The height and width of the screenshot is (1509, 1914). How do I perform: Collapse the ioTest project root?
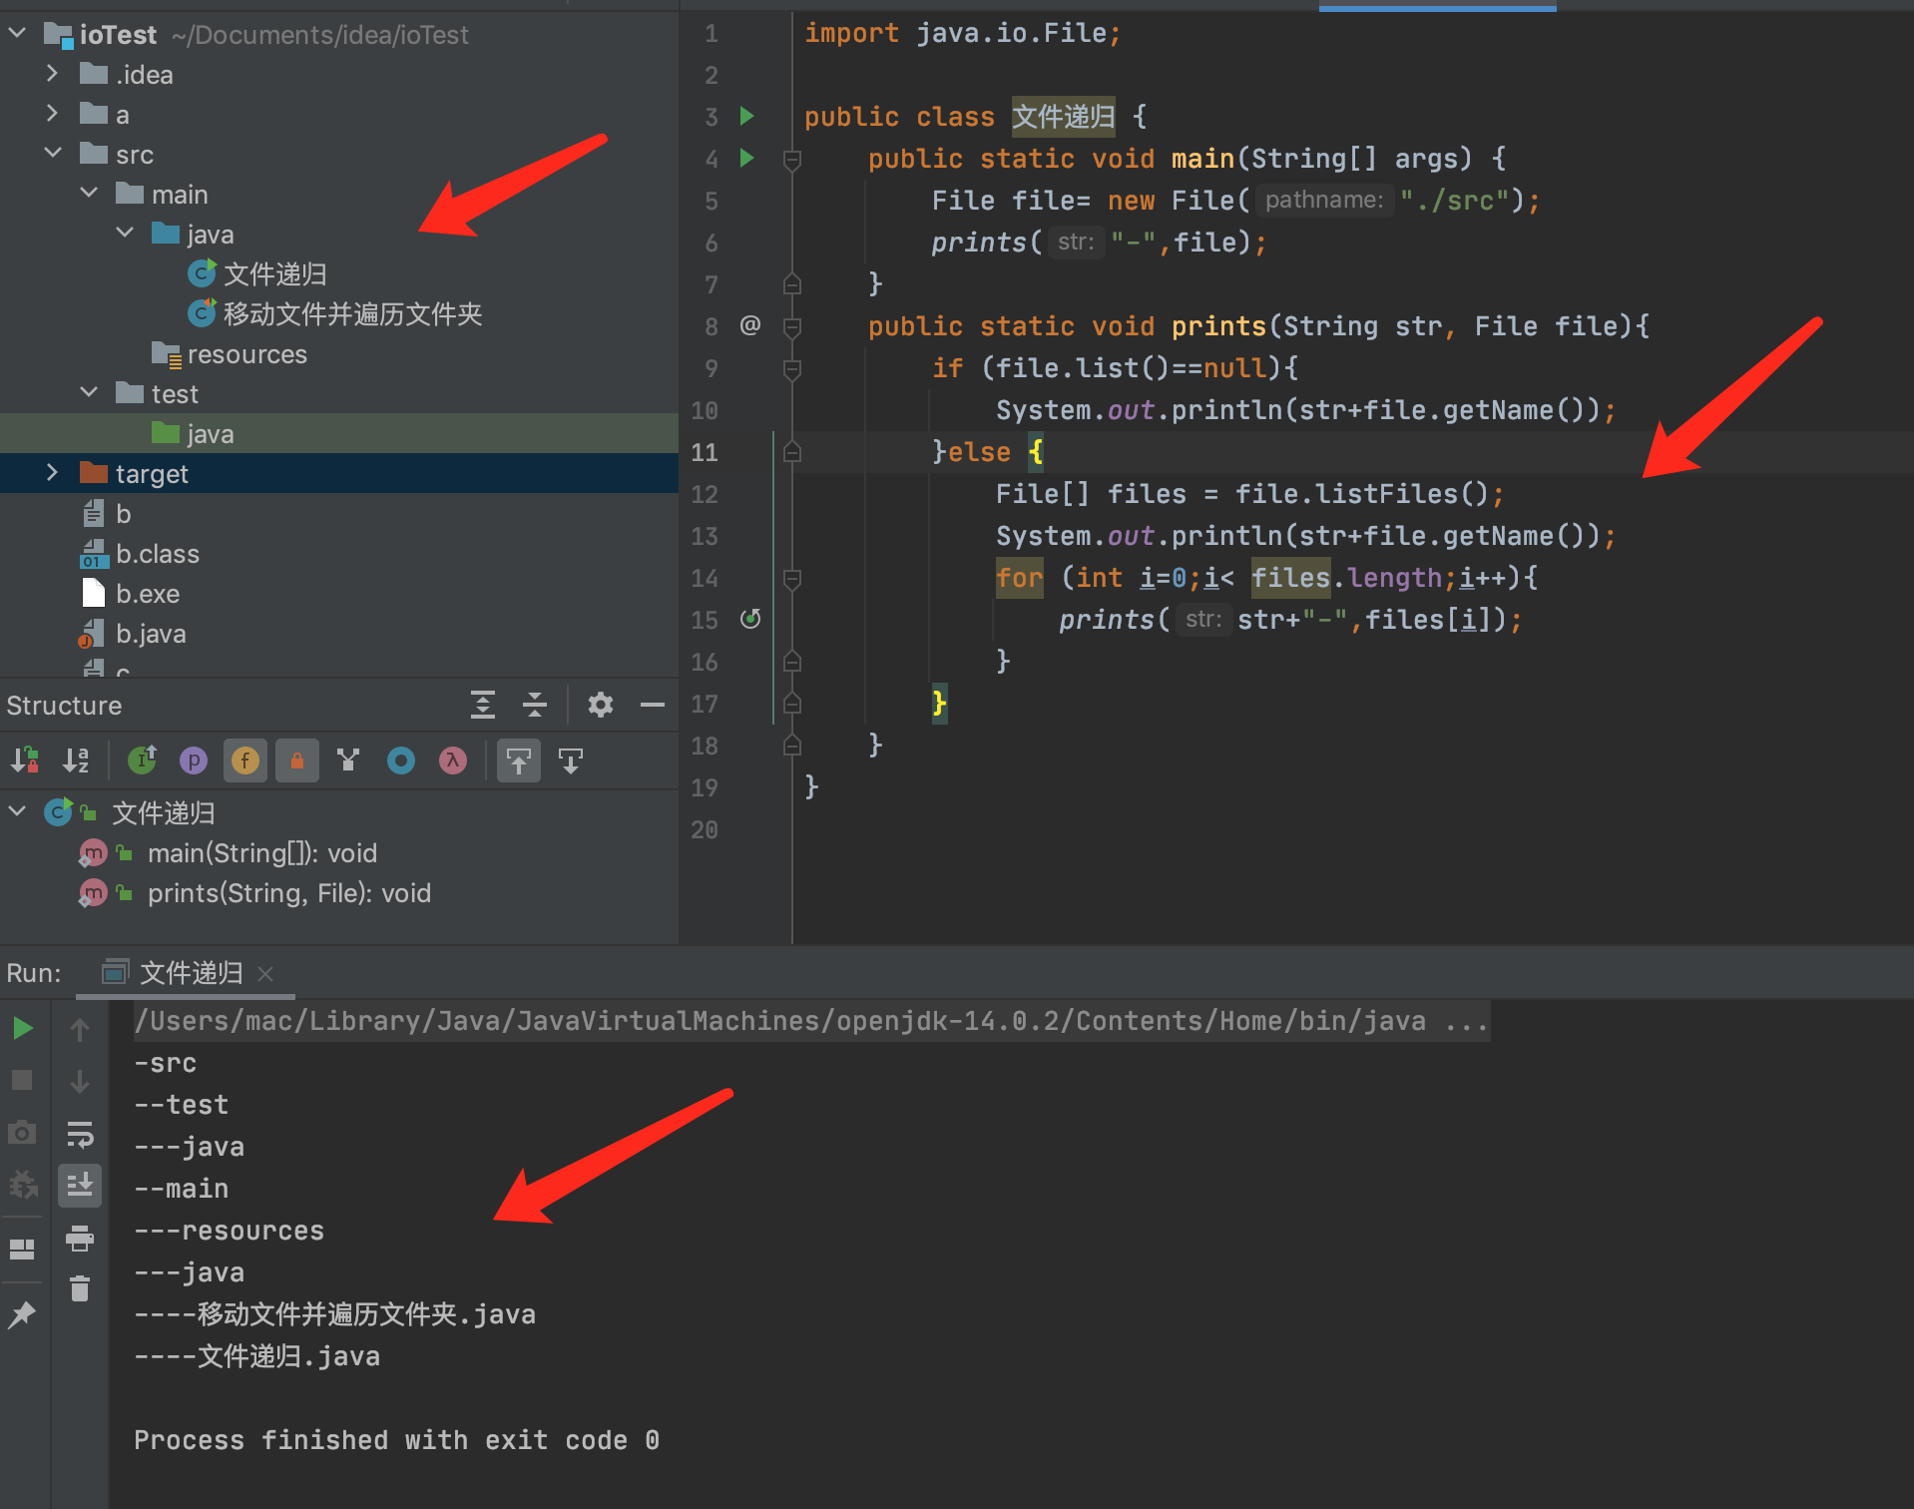pos(17,33)
